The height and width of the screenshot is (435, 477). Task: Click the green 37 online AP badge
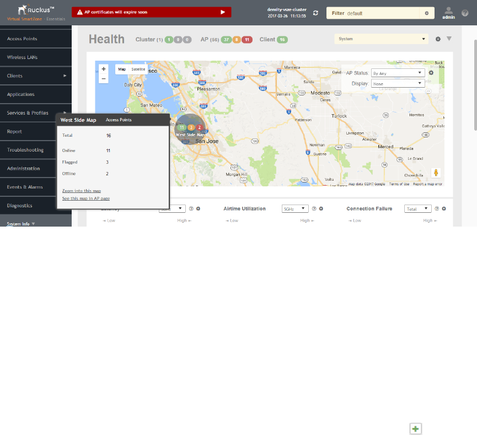pos(226,40)
